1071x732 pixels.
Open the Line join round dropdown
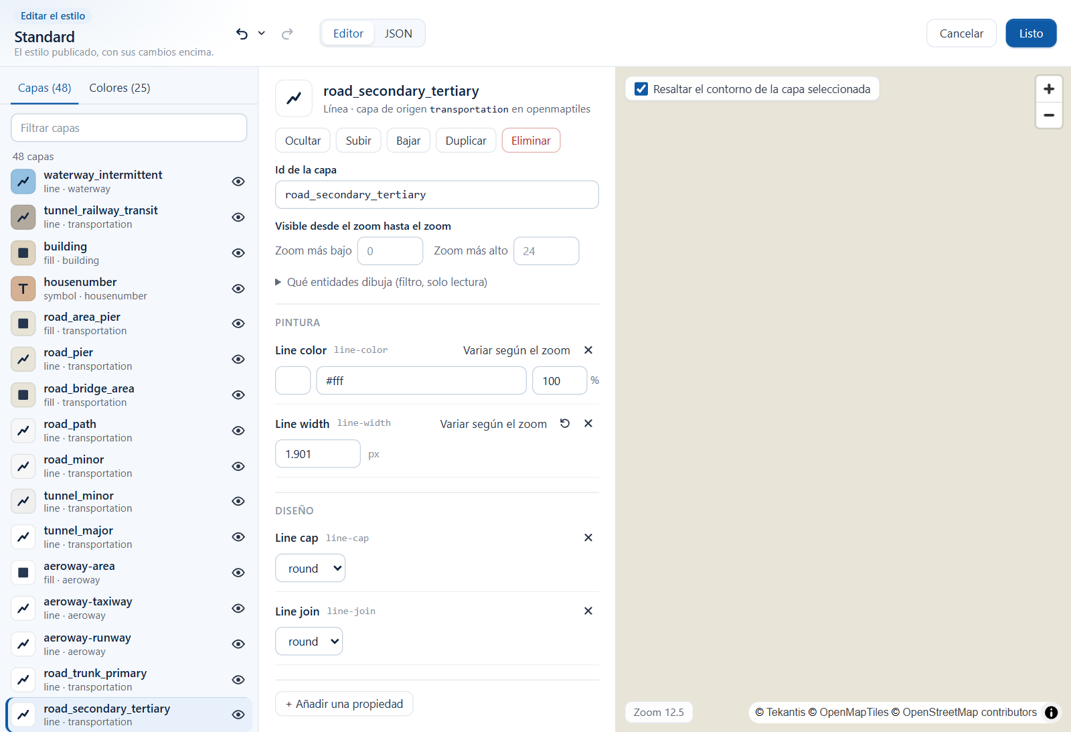[309, 642]
